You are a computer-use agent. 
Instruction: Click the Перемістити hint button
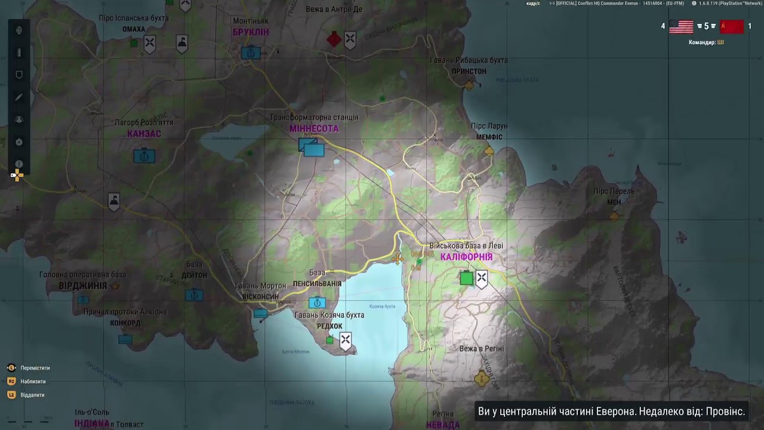pyautogui.click(x=28, y=368)
